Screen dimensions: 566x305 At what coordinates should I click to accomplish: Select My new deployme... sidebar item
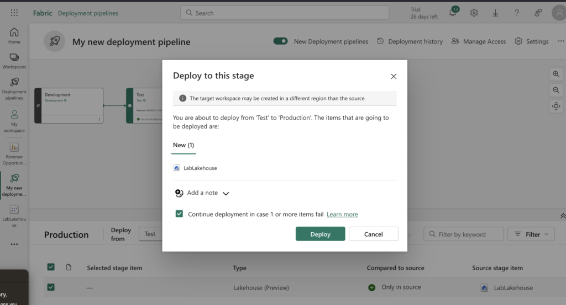[14, 185]
